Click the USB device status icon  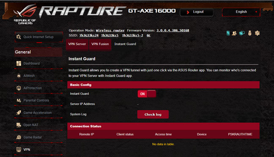250,33
